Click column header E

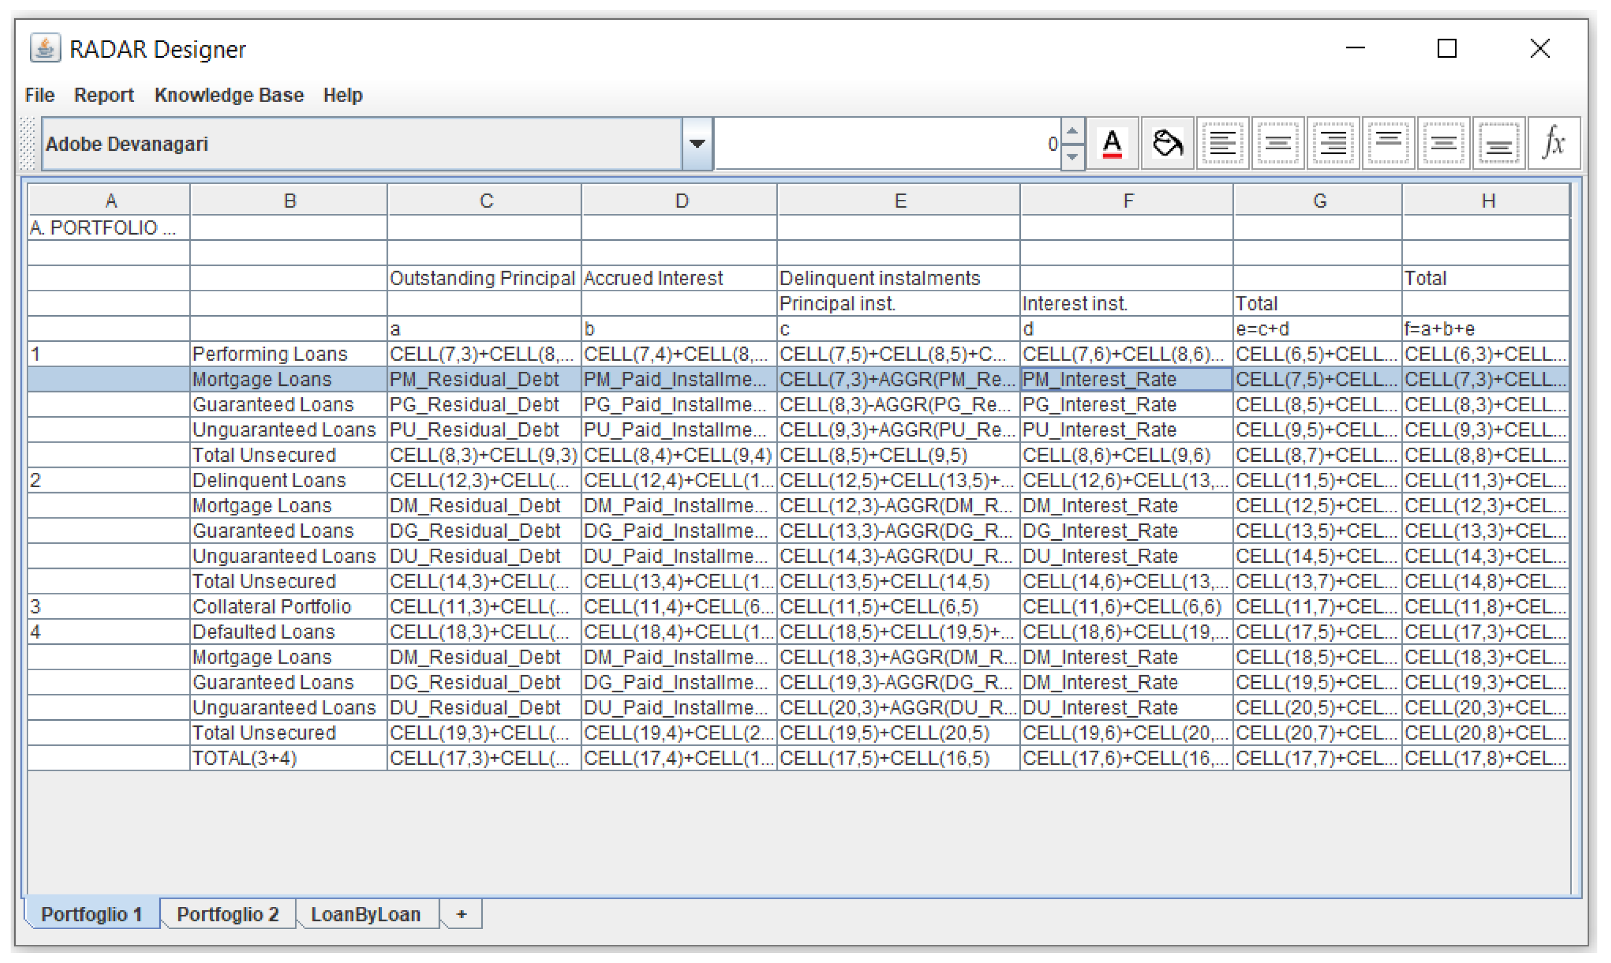point(899,200)
